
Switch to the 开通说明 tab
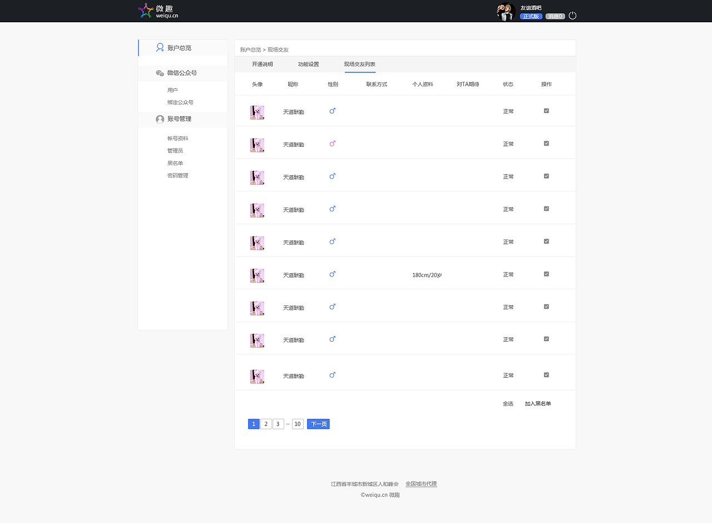[x=262, y=65]
